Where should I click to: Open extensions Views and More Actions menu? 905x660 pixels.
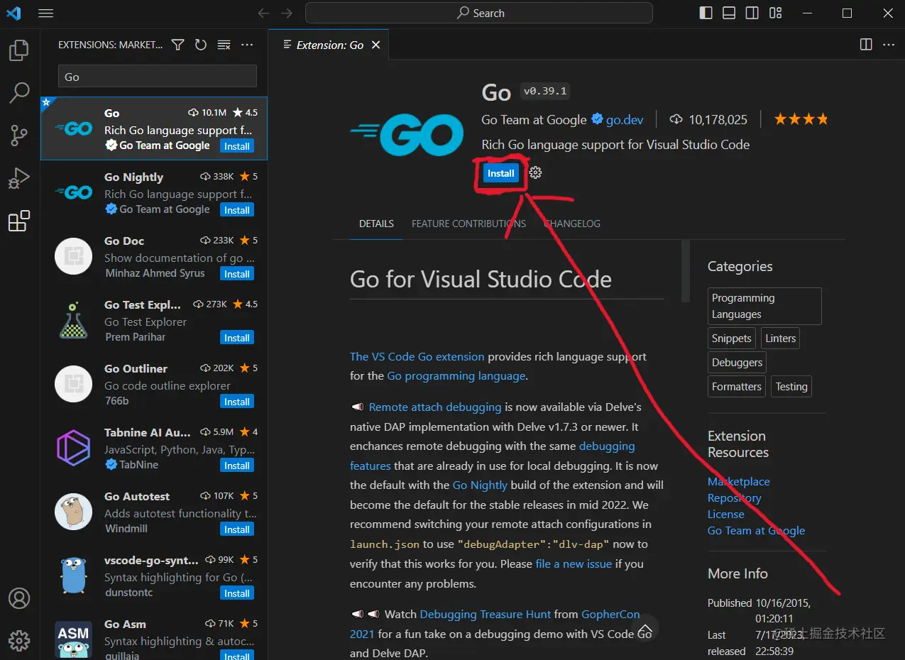point(247,45)
